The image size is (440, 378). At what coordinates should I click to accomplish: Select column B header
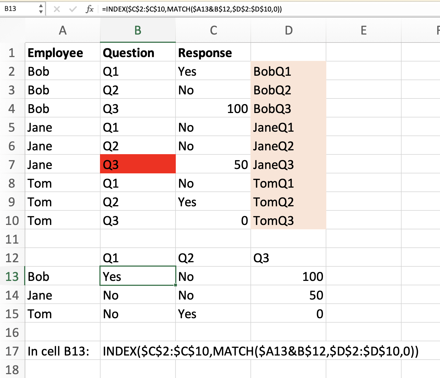(138, 30)
